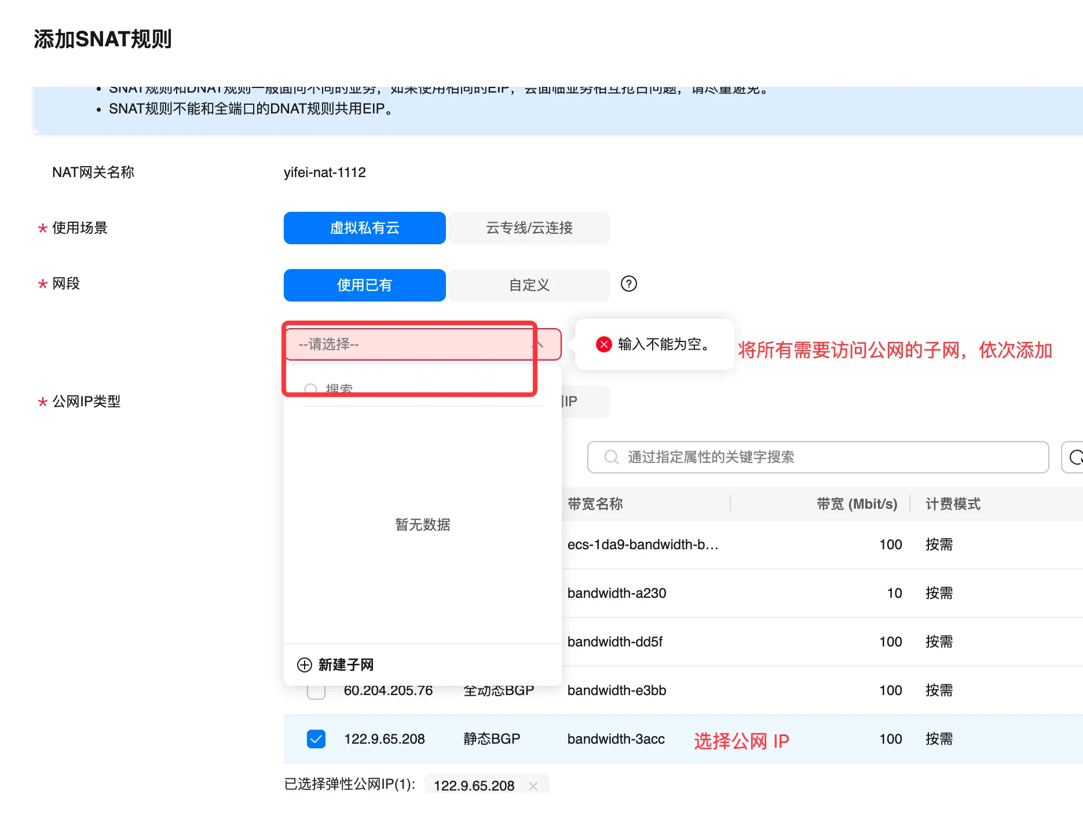Select the 云专线/云连接 scenario option
The height and width of the screenshot is (816, 1083).
click(x=529, y=228)
